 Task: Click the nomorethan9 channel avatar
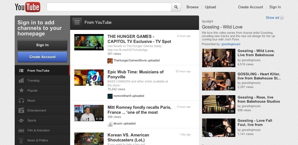(110, 96)
